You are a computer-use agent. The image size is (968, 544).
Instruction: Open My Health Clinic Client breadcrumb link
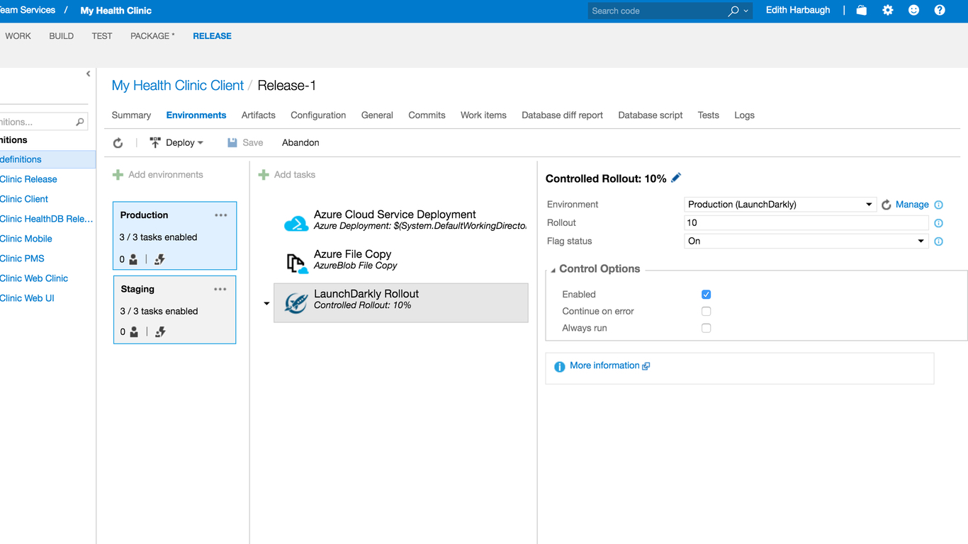coord(178,86)
